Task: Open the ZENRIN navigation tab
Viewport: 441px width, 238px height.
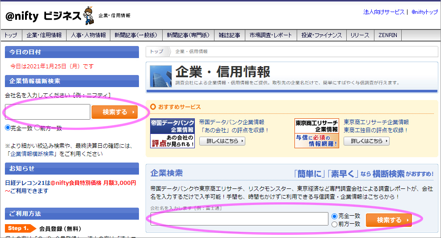Action: pos(388,35)
